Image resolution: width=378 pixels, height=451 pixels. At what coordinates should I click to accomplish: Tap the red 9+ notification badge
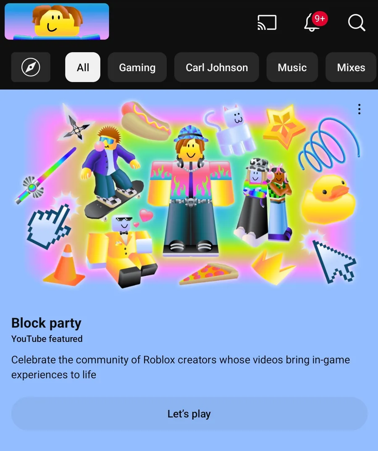(x=320, y=18)
